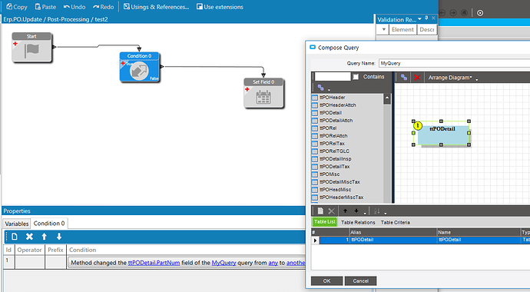530x292 pixels.
Task: Move condition up with the arrow icon
Action: click(x=45, y=237)
